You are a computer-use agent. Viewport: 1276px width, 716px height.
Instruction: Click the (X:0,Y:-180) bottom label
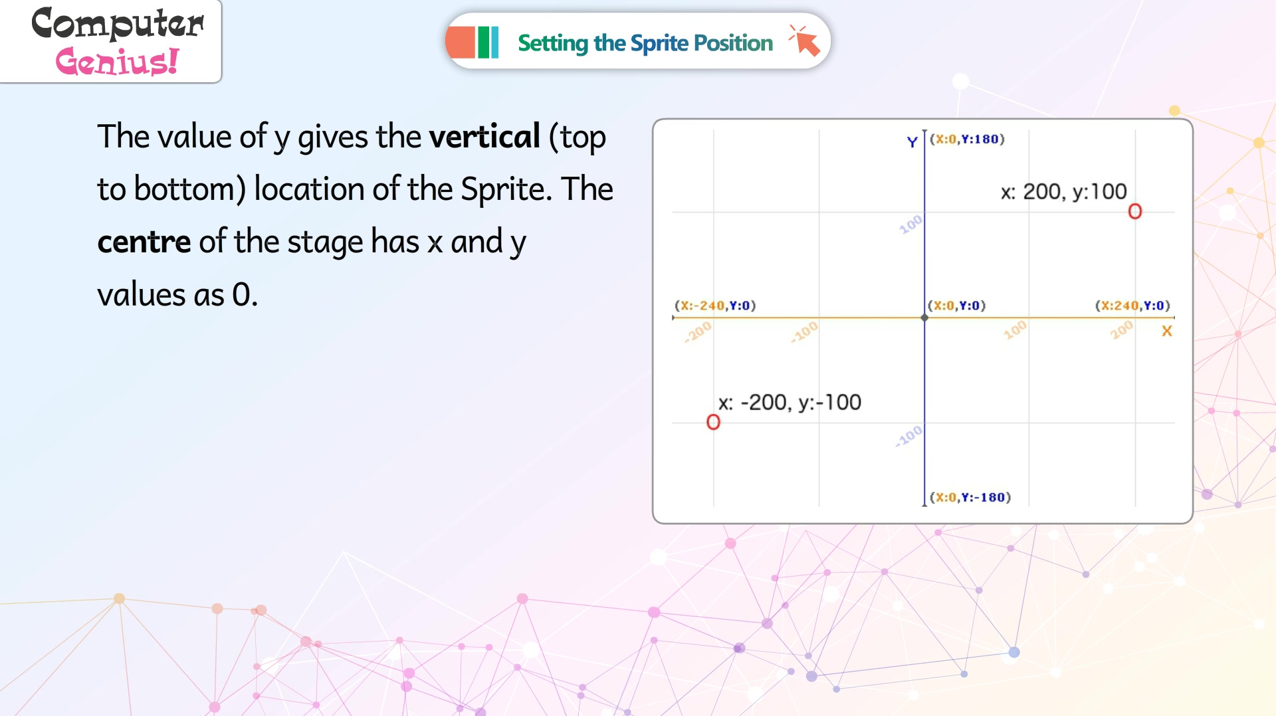coord(970,497)
